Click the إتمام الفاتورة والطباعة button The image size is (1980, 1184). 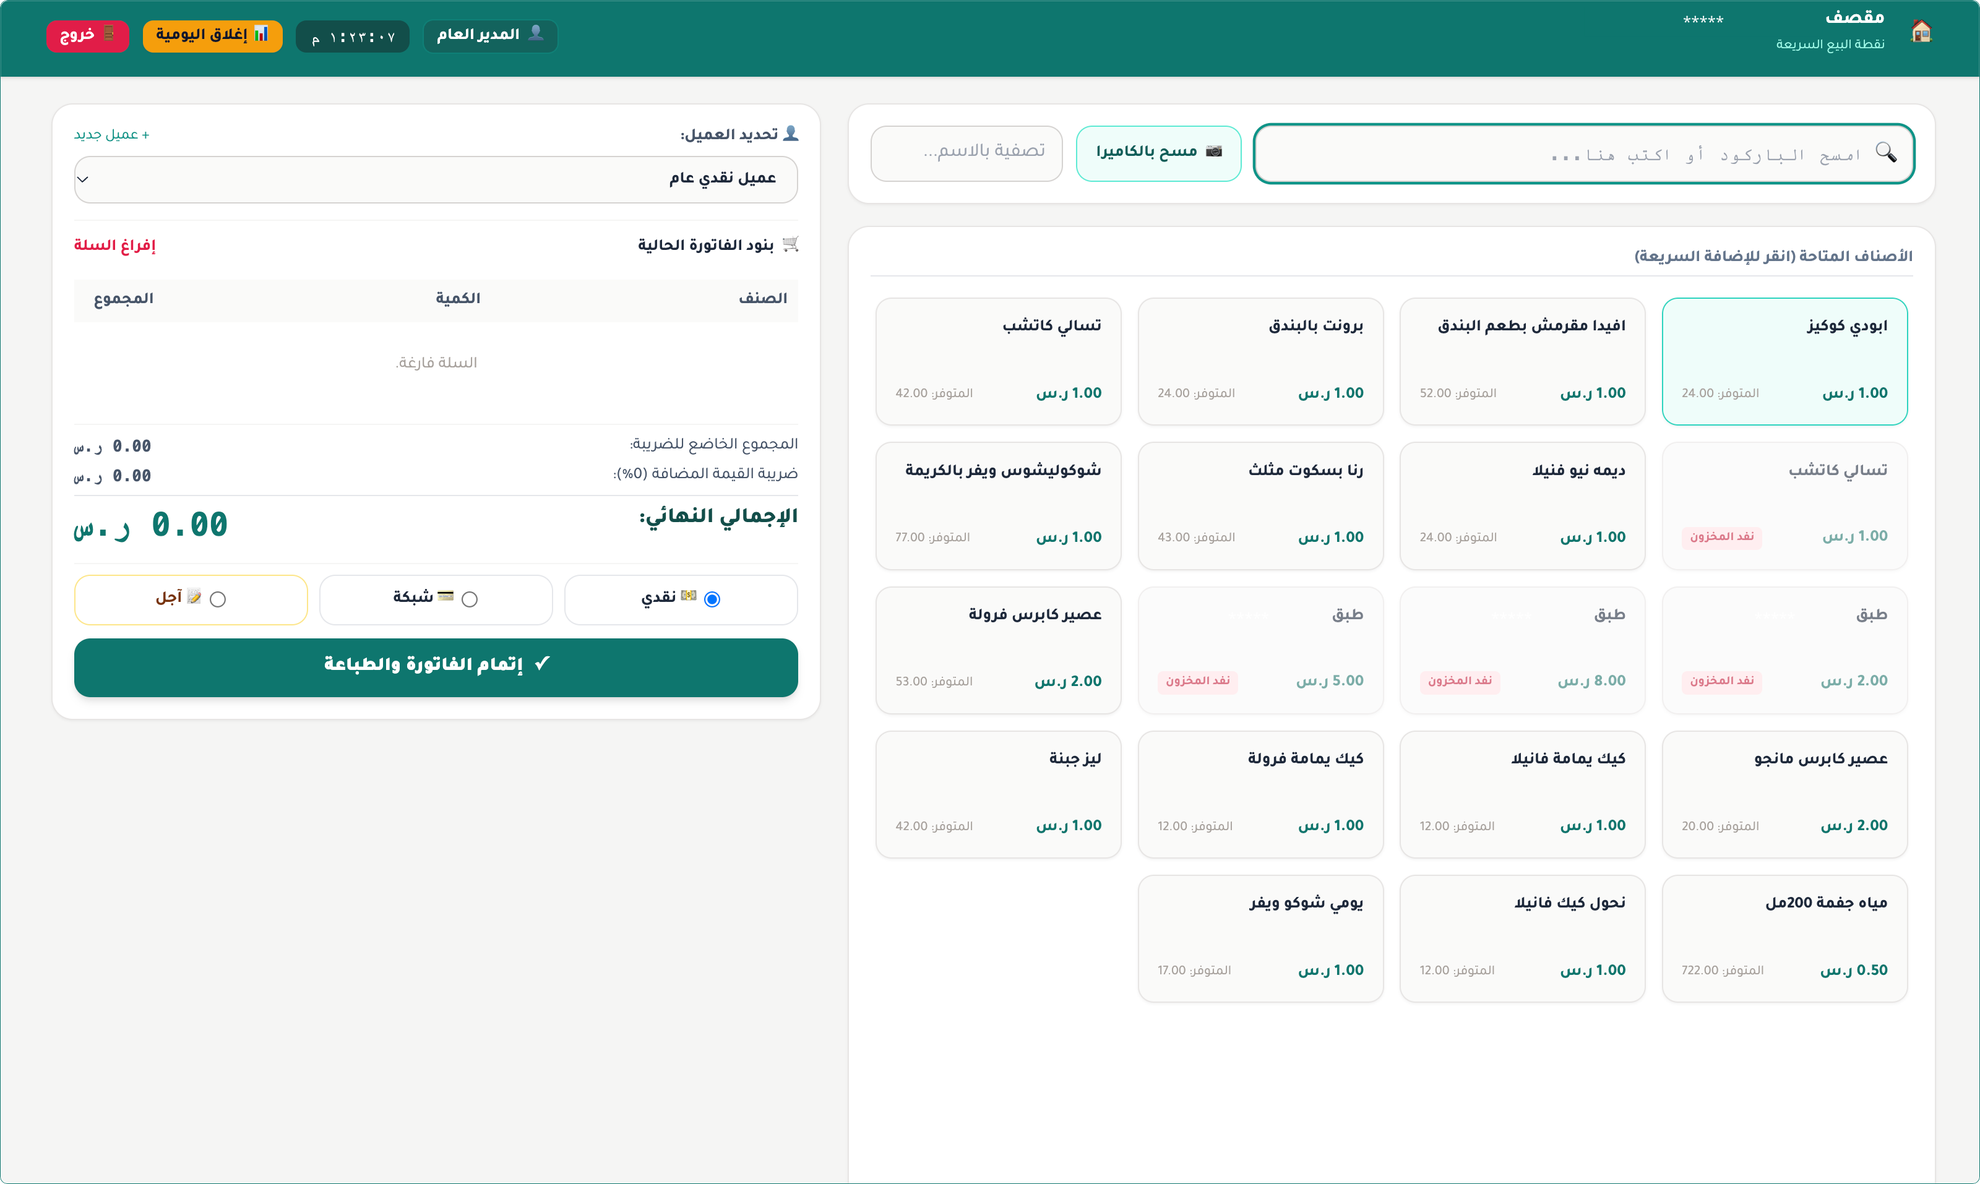(436, 667)
